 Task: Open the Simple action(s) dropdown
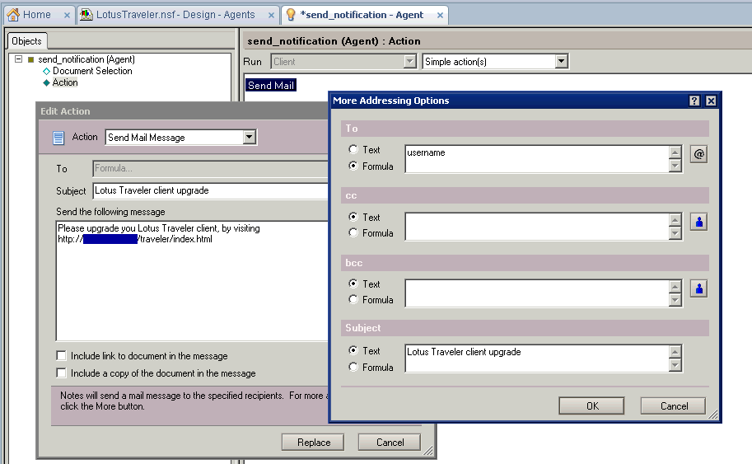tap(561, 62)
